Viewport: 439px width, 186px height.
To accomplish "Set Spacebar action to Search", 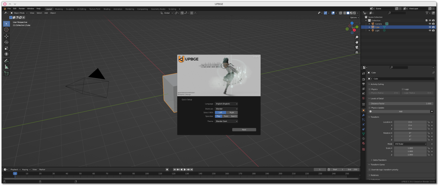I will pos(234,116).
